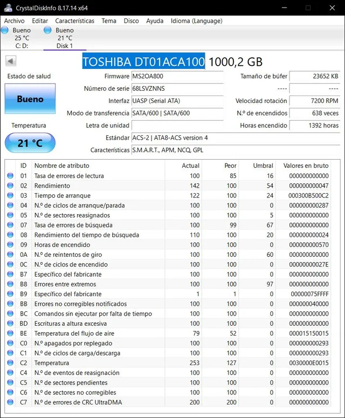This screenshot has width=345, height=418.
Task: Click status icon for N.º de ciclos de carga/descarga
Action: pos(10,353)
